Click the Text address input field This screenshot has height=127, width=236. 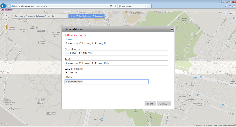116,63
